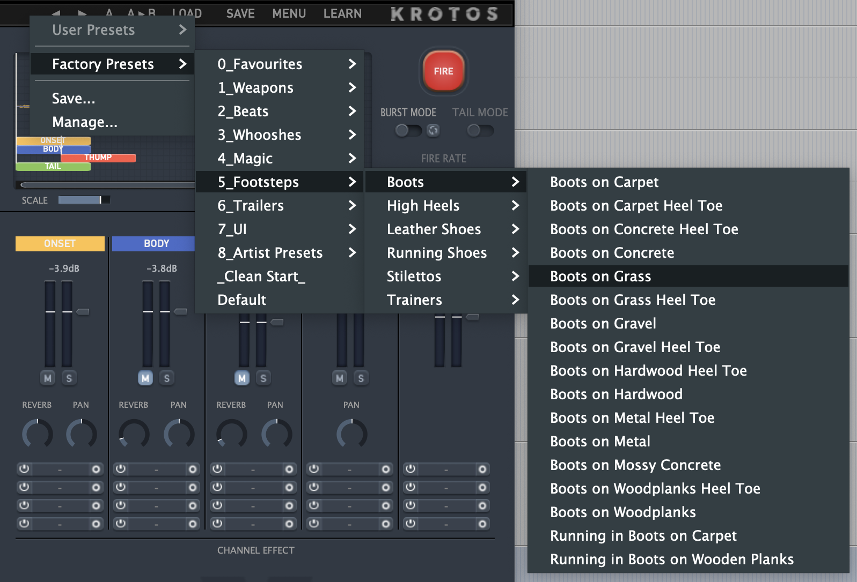The height and width of the screenshot is (582, 857).
Task: Click the Onset volume fader handle
Action: [83, 311]
